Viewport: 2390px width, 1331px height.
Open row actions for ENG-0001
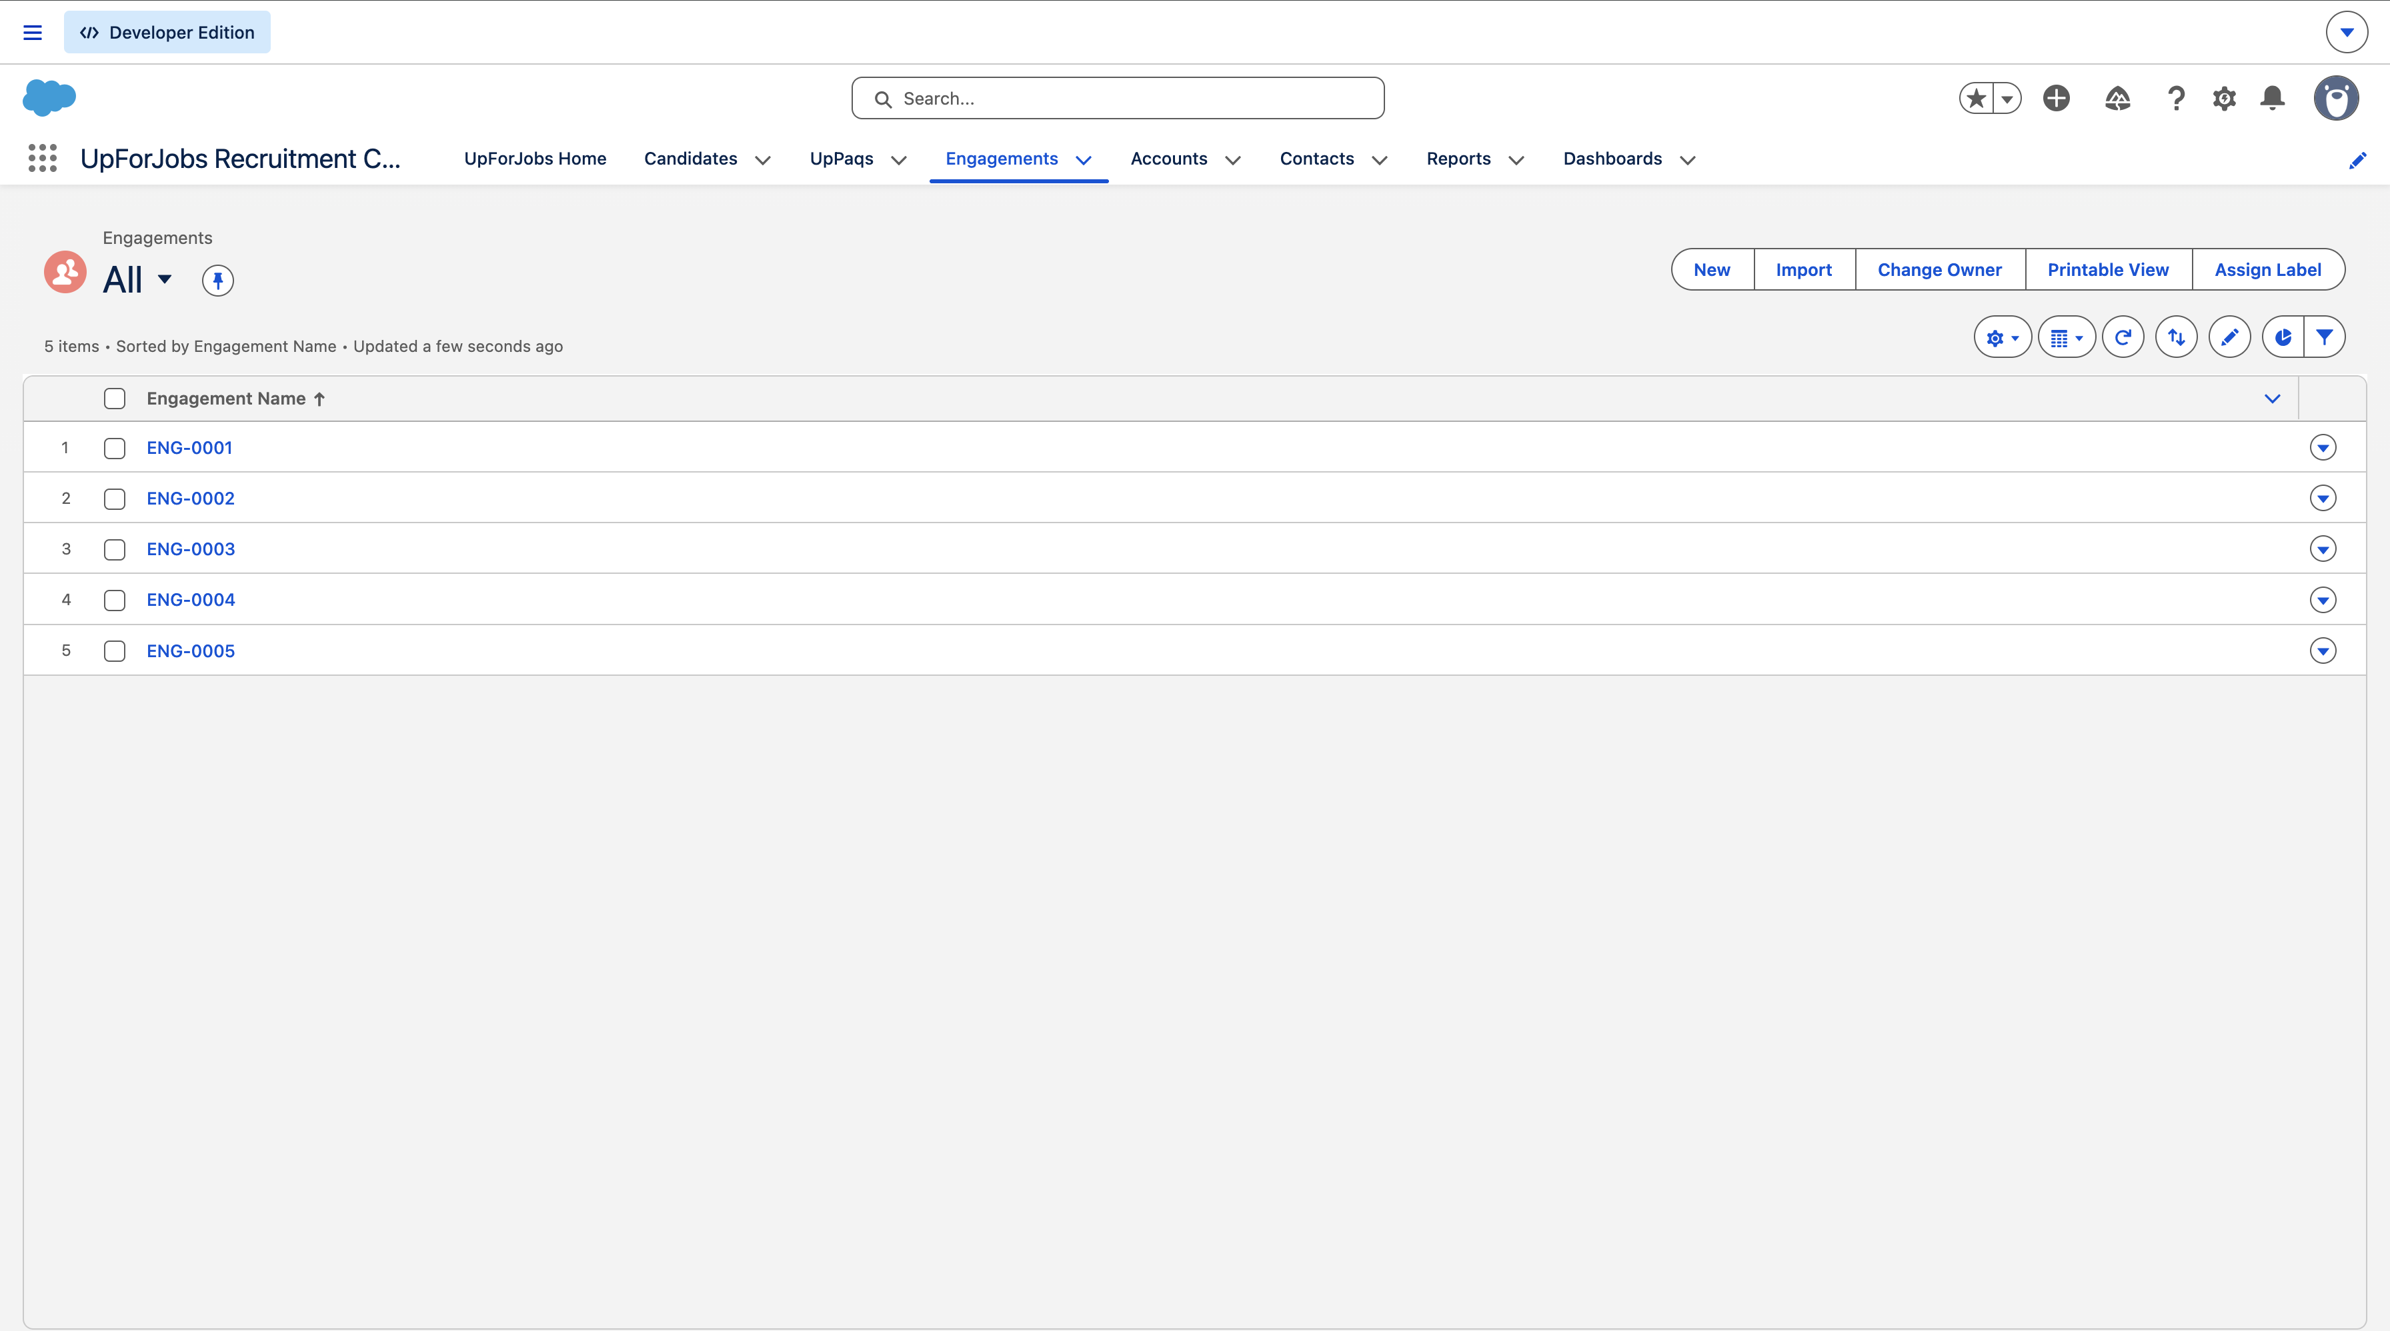2322,448
